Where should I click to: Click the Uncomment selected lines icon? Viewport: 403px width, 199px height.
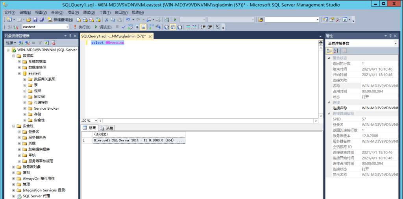(x=194, y=27)
